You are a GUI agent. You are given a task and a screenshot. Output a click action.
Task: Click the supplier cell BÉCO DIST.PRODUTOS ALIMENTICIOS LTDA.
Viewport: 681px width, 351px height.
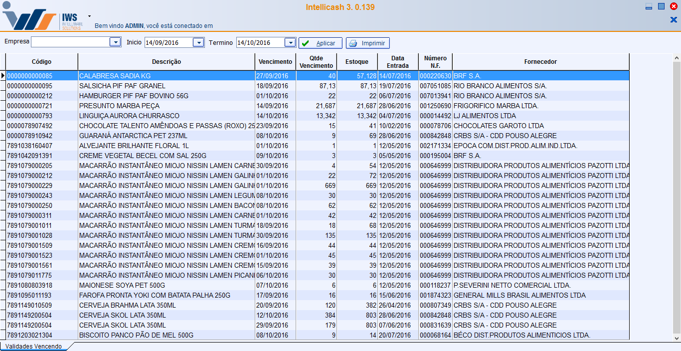[541, 335]
